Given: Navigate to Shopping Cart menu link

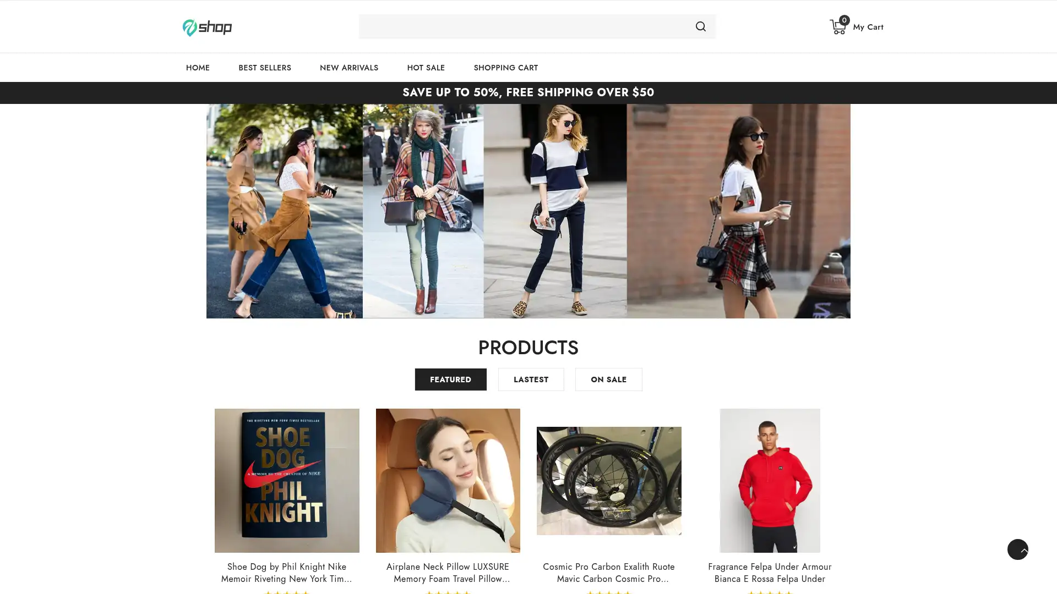Looking at the screenshot, I should pyautogui.click(x=505, y=68).
